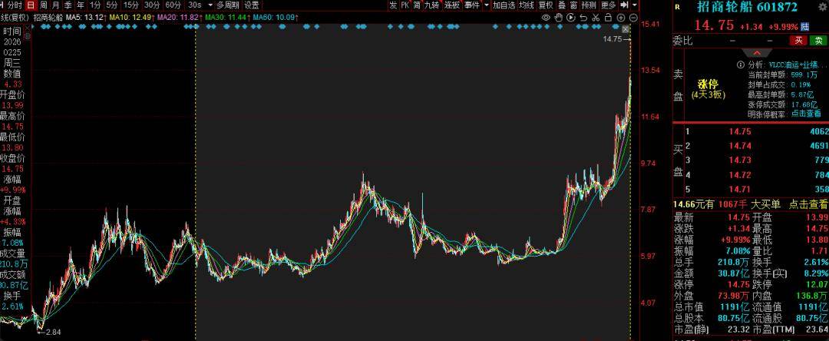Switch to 分时 intraday tab

click(x=15, y=5)
